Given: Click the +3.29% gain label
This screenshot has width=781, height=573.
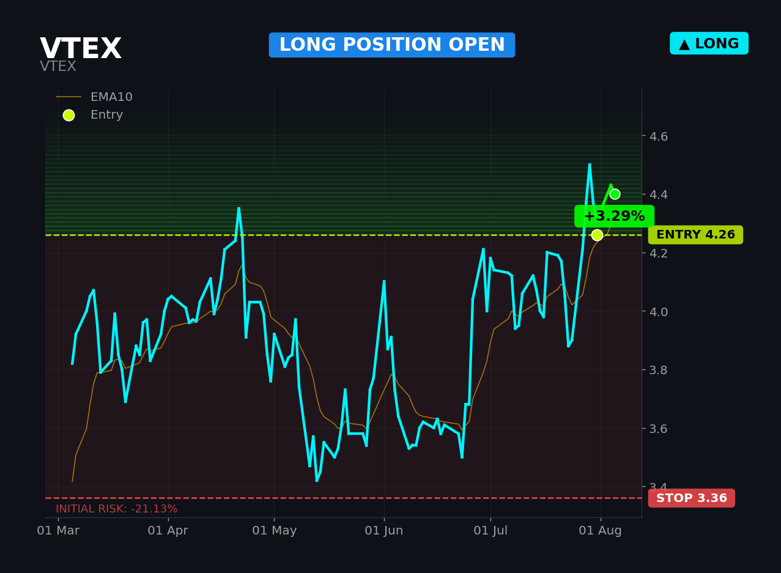Looking at the screenshot, I should (x=614, y=216).
